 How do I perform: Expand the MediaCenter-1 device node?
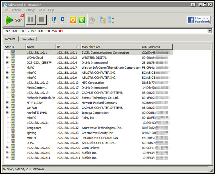tap(7, 88)
